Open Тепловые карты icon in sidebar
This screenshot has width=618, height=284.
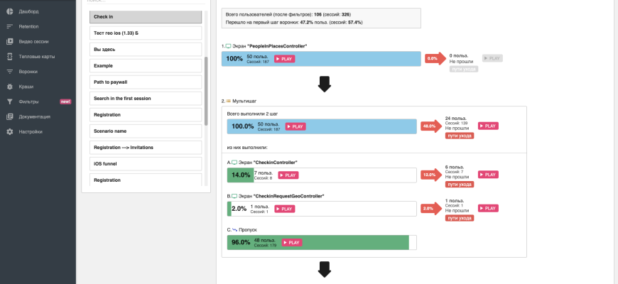[10, 56]
